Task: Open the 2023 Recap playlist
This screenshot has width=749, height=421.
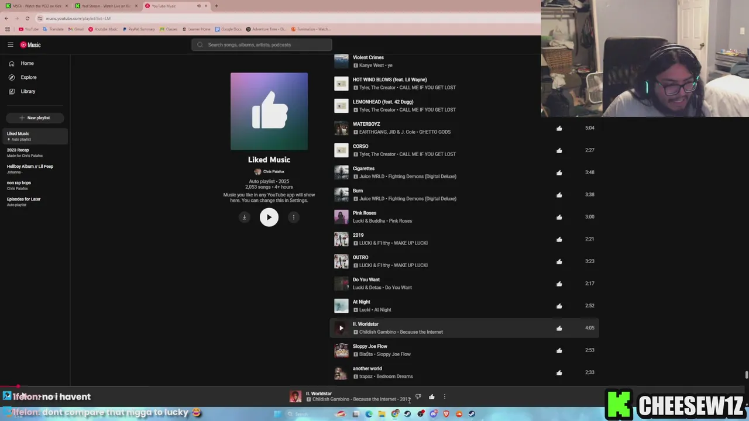Action: 35,153
